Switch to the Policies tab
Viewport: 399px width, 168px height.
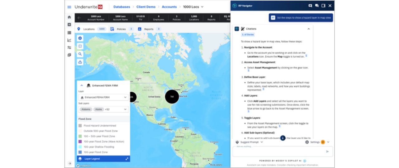click(122, 29)
